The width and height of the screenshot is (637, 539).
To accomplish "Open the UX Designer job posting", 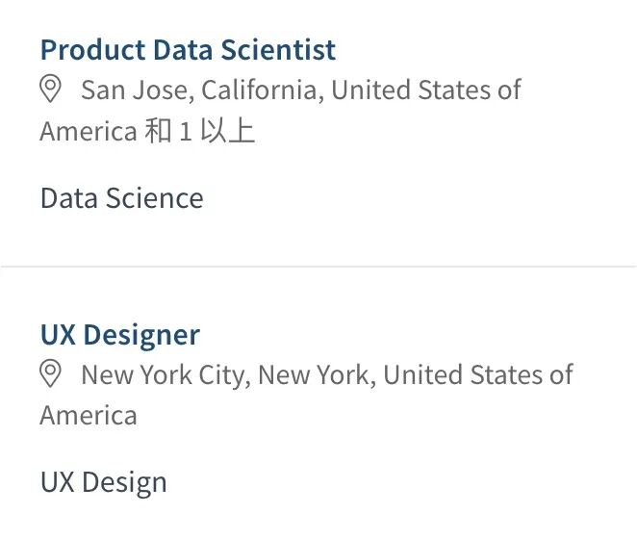I will click(119, 334).
